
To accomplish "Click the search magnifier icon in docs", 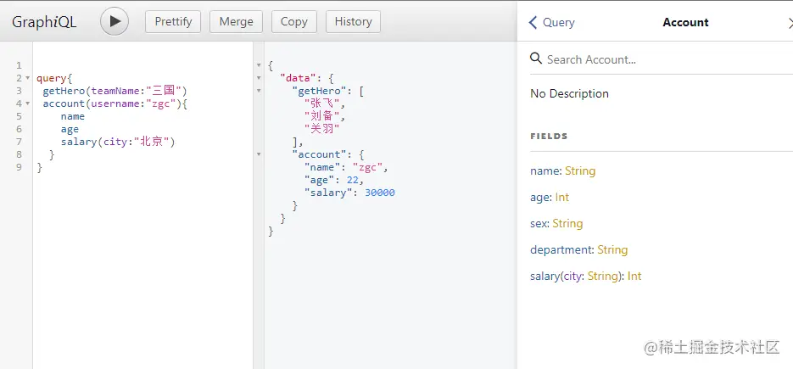I will [x=536, y=59].
